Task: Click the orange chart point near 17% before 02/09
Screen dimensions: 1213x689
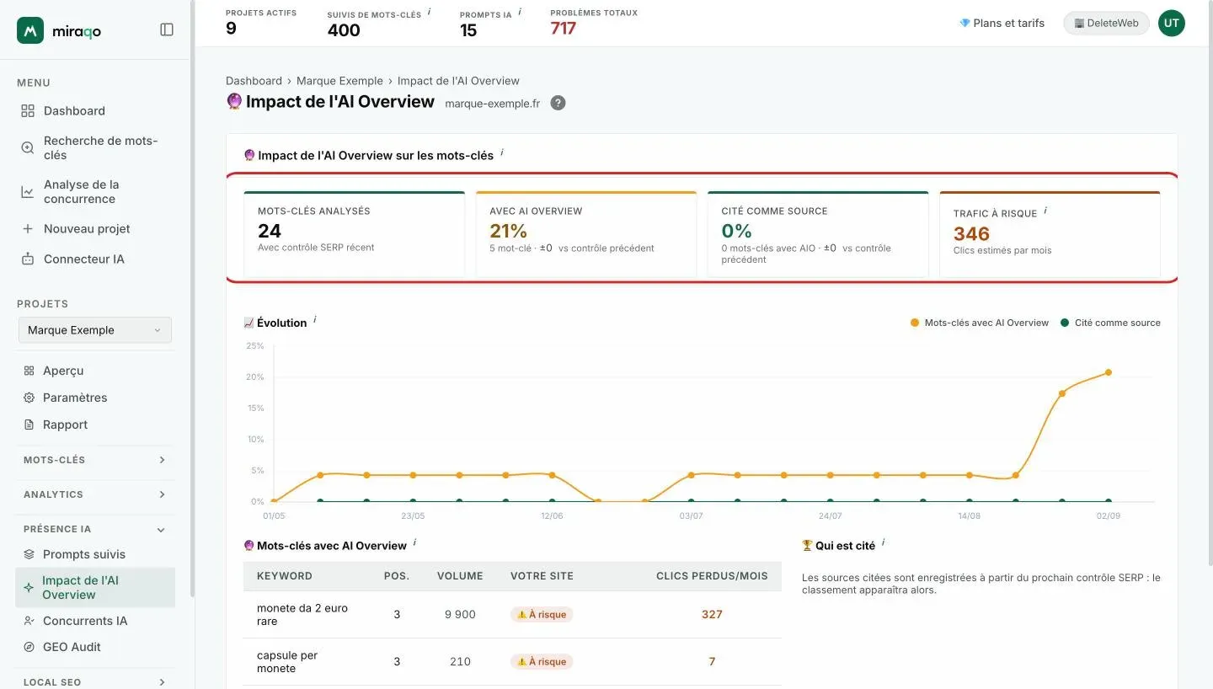Action: 1062,393
